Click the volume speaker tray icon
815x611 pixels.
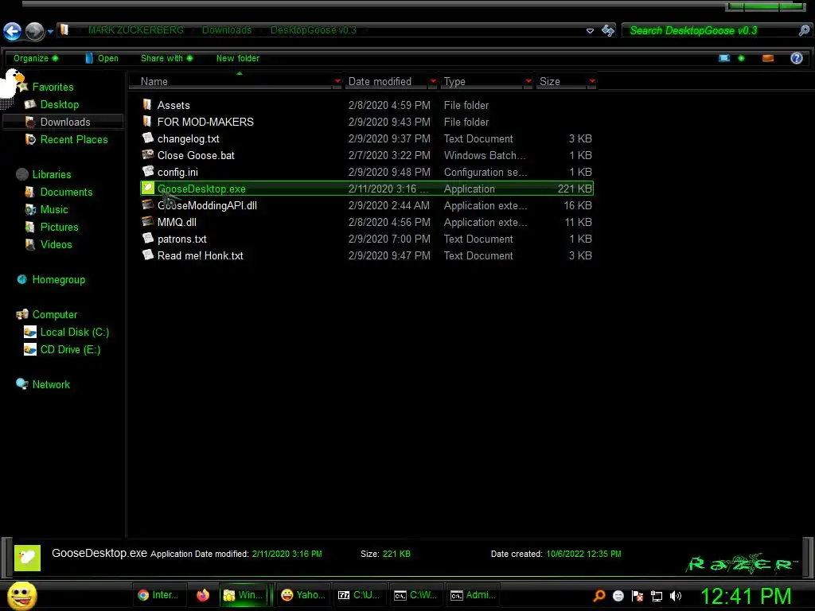click(x=676, y=596)
